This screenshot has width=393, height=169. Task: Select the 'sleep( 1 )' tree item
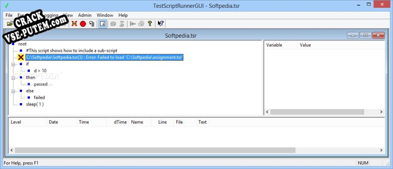click(x=35, y=104)
